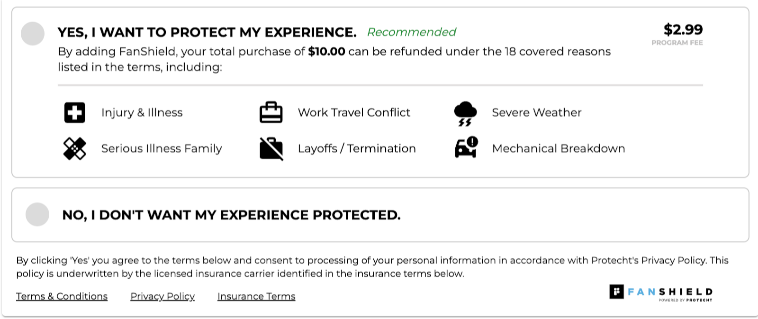Click the Work Travel Conflict briefcase icon

(271, 113)
